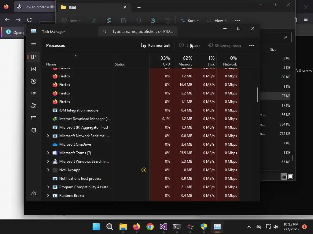Expand Program Compatibility Assistant group
This screenshot has width=313, height=234.
48,187
